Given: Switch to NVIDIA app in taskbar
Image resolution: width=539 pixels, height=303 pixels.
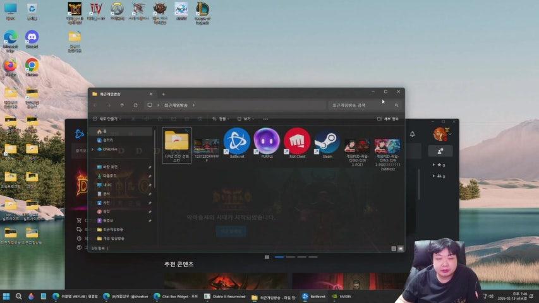Looking at the screenshot, I should [342, 296].
